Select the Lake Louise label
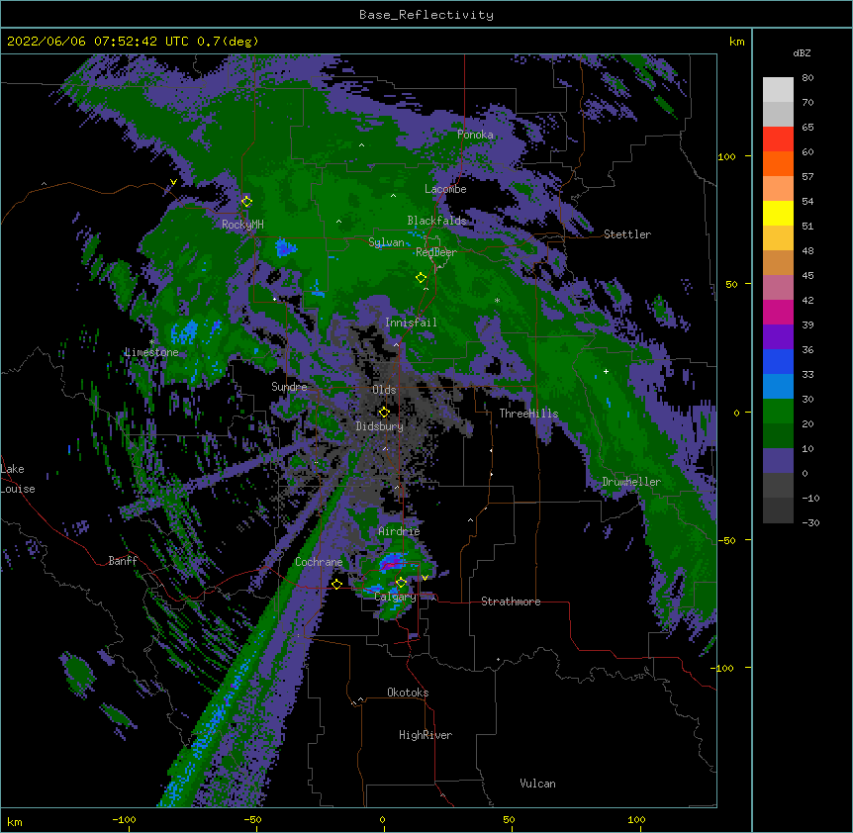This screenshot has height=833, width=853. pos(18,479)
